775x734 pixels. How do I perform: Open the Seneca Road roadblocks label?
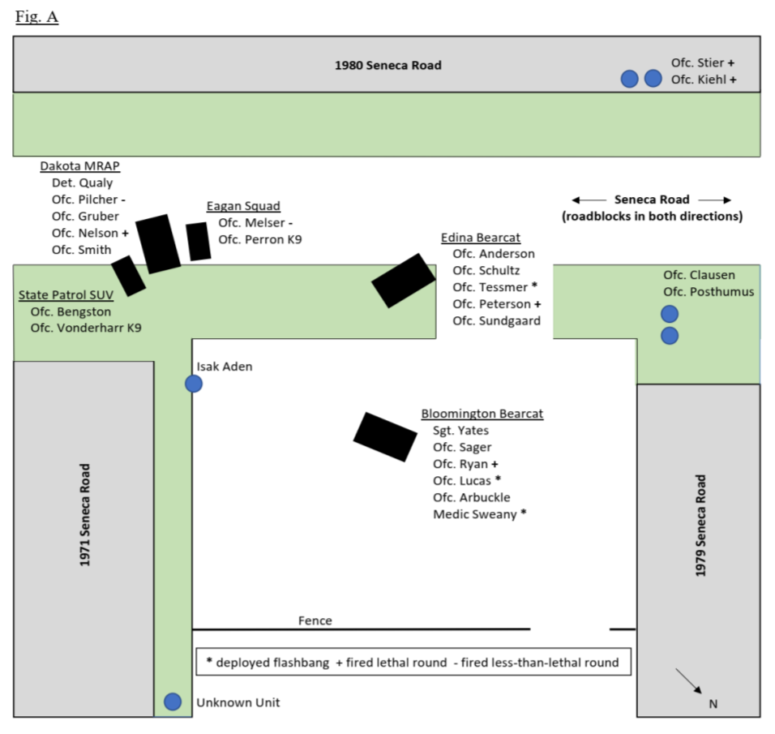tap(651, 208)
